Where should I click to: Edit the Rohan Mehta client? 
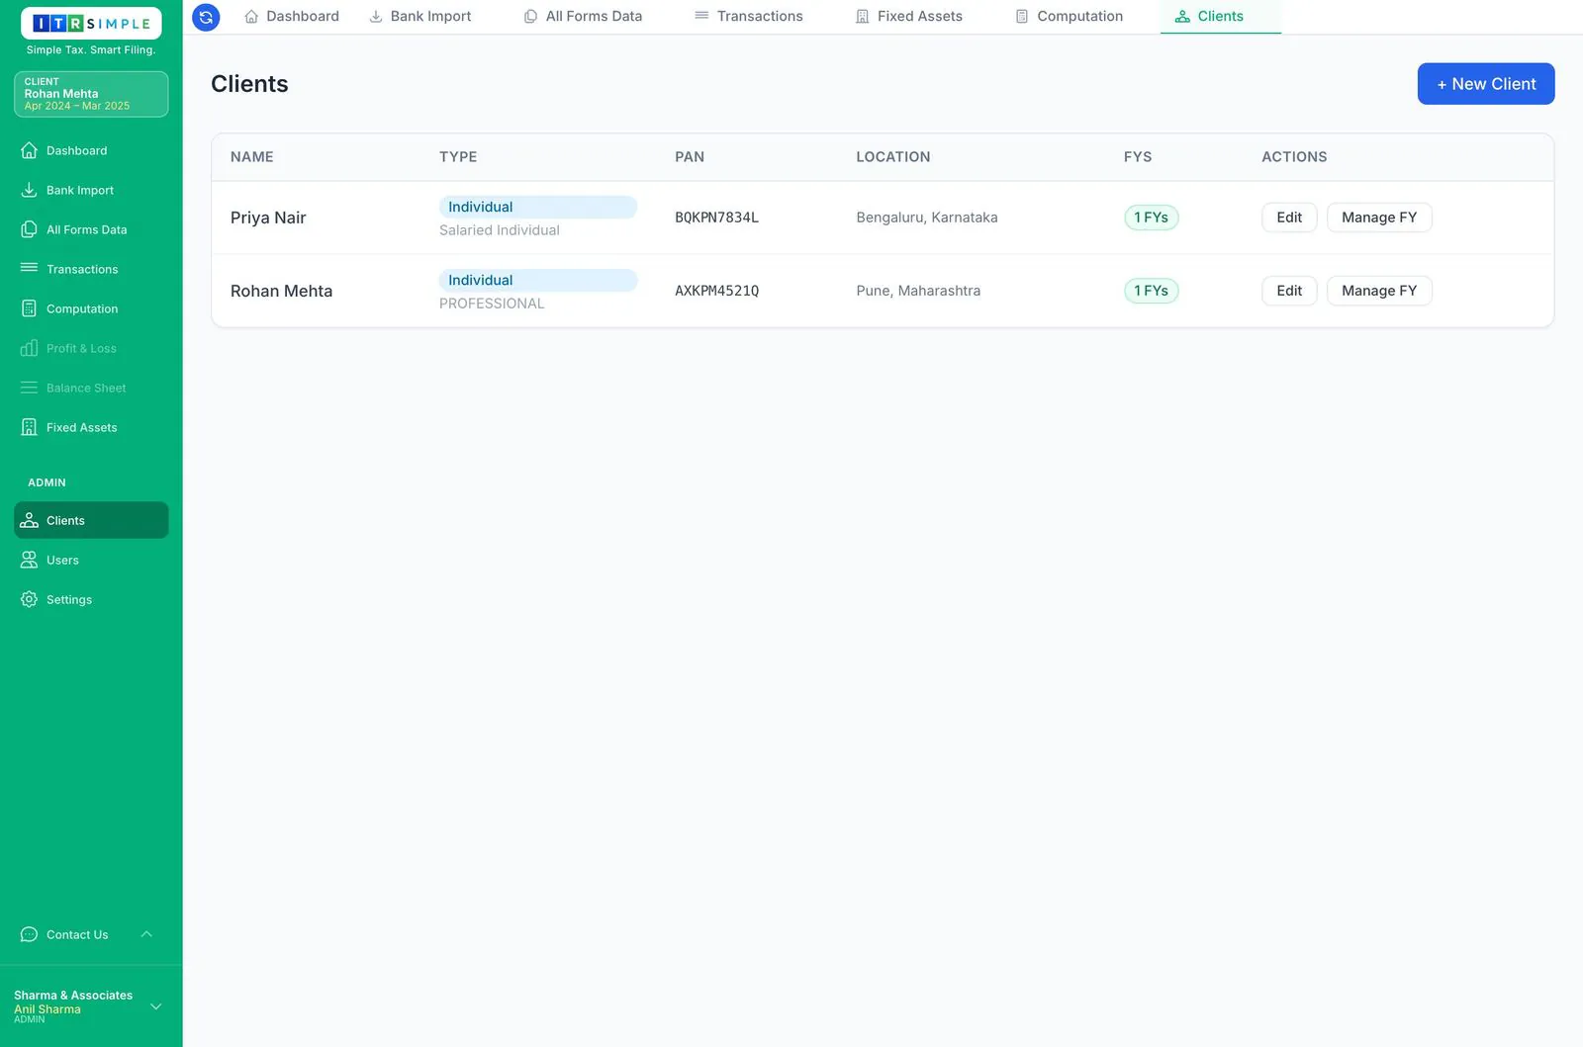tap(1289, 291)
